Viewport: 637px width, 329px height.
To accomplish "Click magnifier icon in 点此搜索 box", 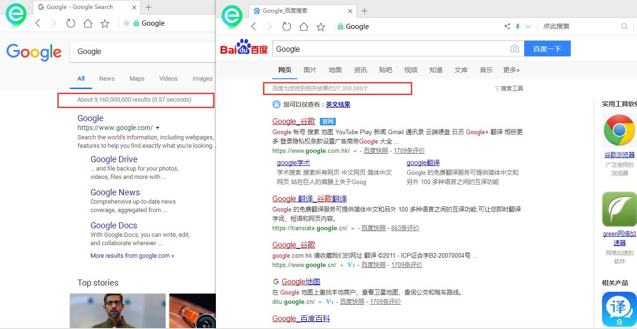I will [624, 27].
